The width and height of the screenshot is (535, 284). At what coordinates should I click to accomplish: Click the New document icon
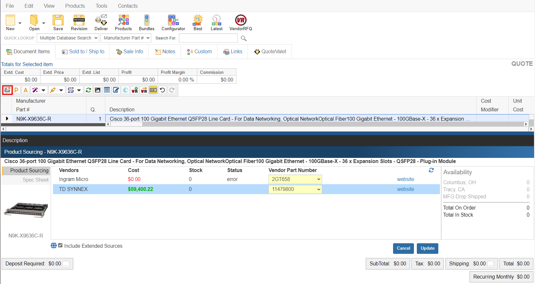click(10, 20)
